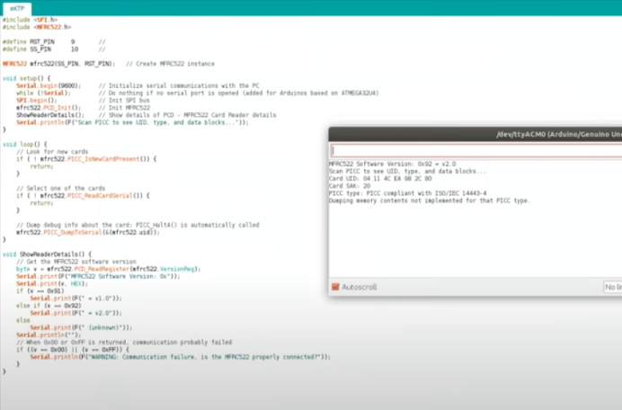Click the '(unknown)' print line
Image resolution: width=622 pixels, height=410 pixels.
81,327
